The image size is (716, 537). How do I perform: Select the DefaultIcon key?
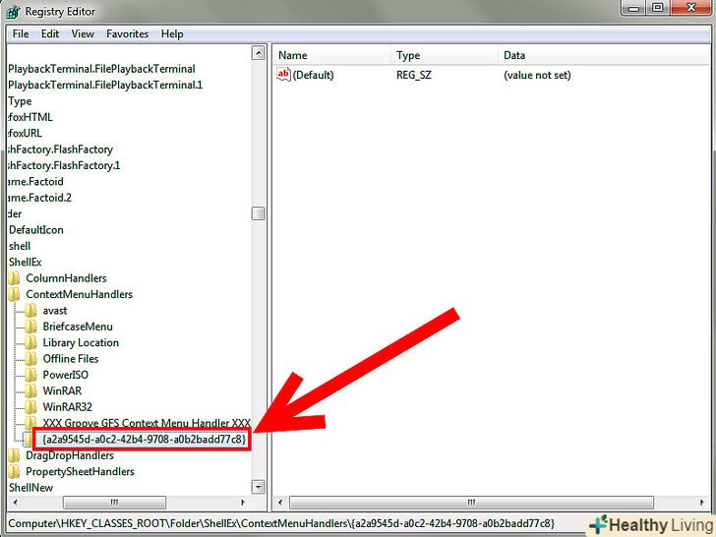36,230
